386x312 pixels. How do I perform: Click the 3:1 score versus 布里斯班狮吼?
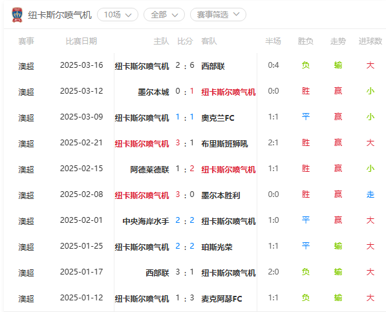[185, 143]
